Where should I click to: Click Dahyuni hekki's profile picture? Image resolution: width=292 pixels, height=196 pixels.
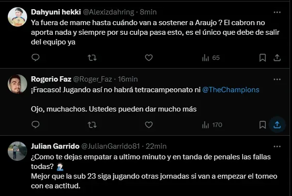[x=16, y=18]
